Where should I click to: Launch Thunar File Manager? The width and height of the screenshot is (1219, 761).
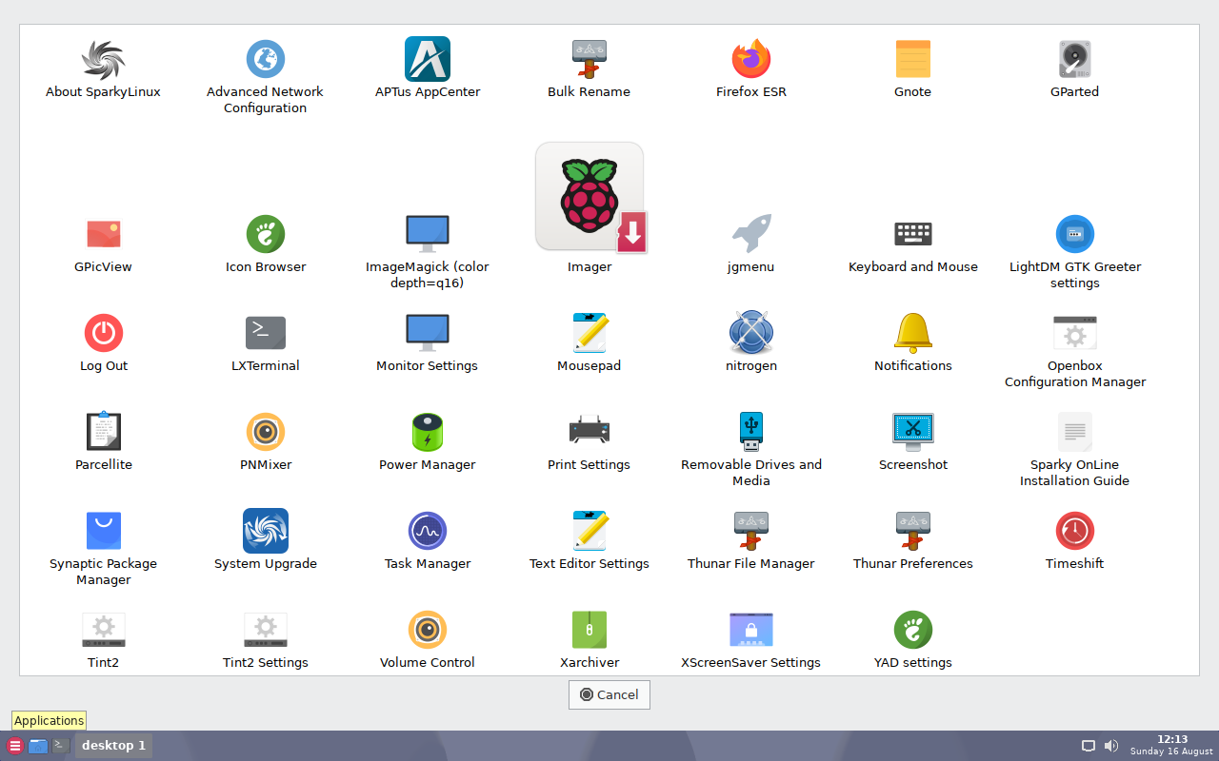751,531
